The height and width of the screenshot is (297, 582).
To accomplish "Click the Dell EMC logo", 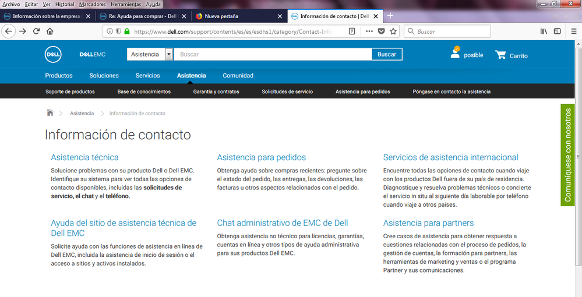I will 93,55.
